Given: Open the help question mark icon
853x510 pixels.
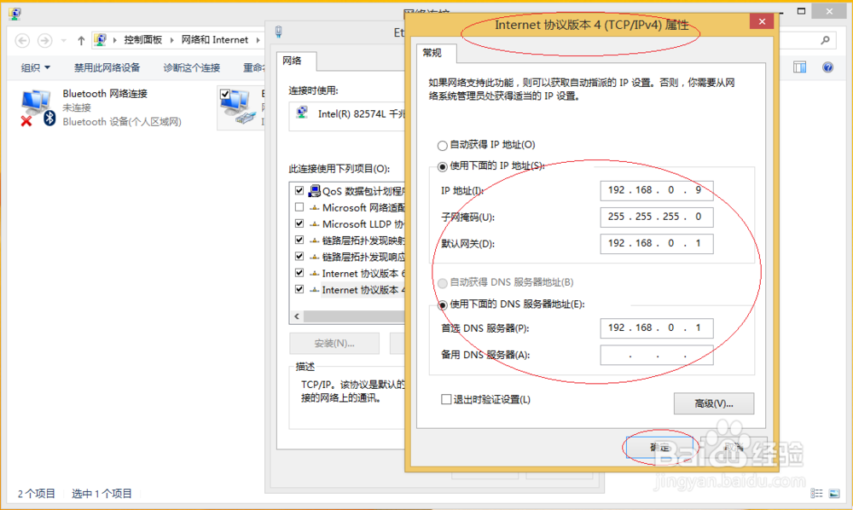Looking at the screenshot, I should point(827,67).
